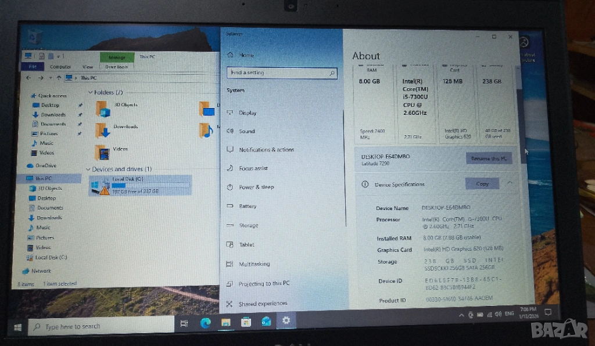Open Battery settings

pyautogui.click(x=246, y=206)
